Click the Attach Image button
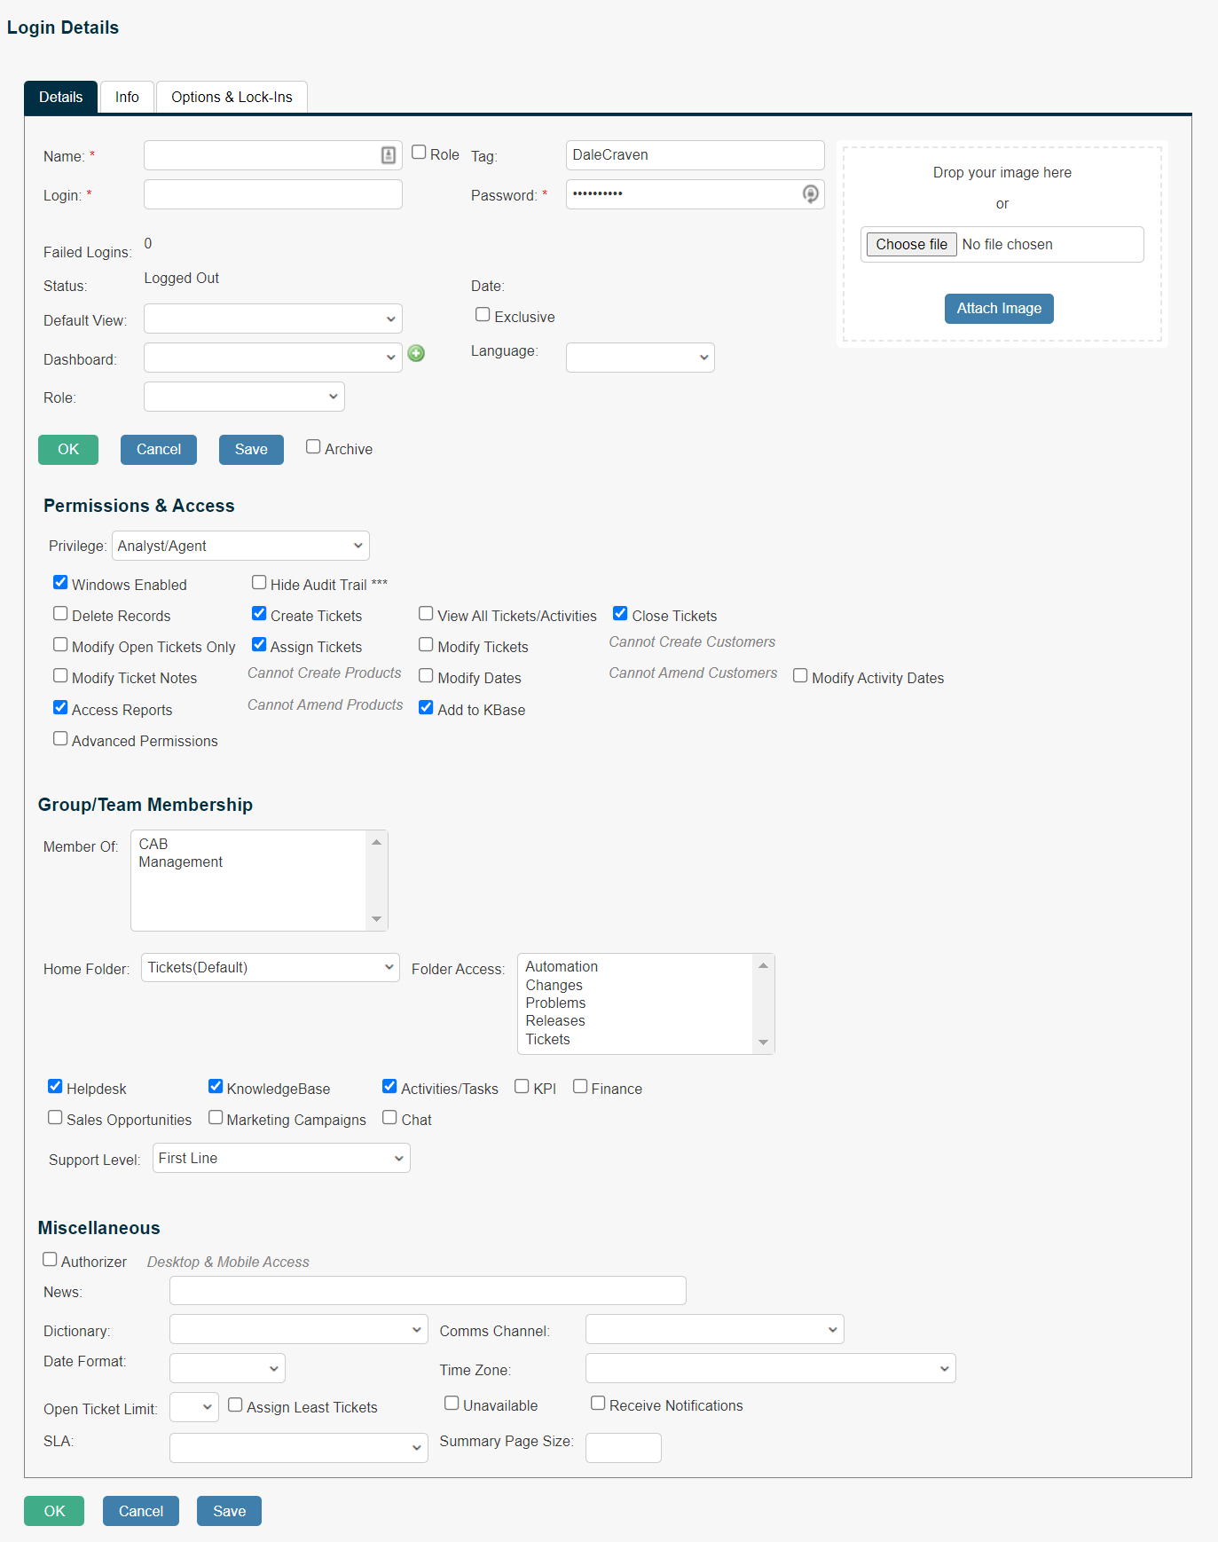 click(x=999, y=309)
